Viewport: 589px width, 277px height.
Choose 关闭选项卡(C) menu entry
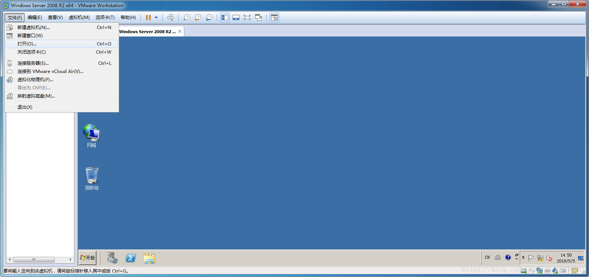coord(62,52)
